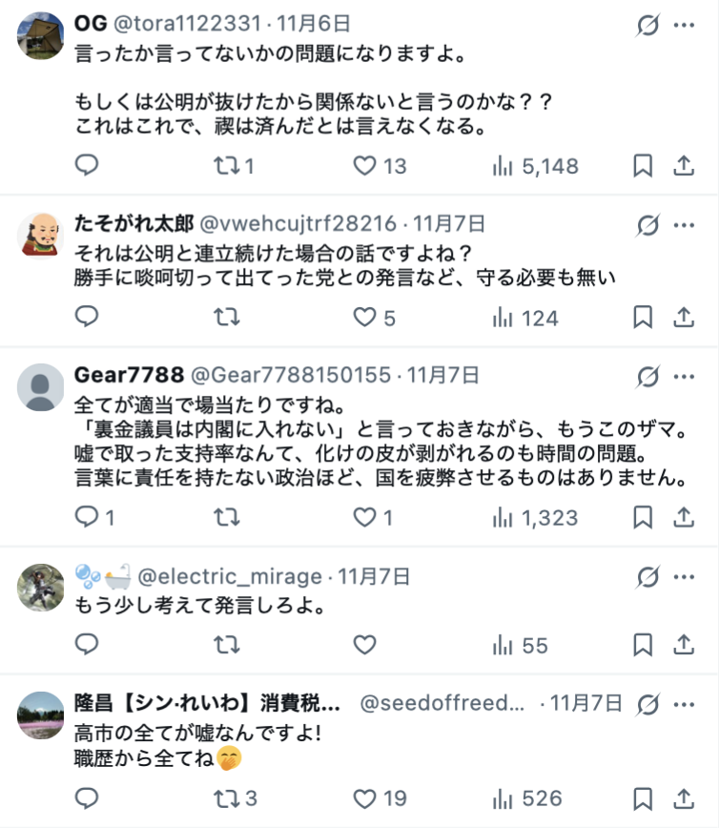The height and width of the screenshot is (828, 719).
Task: Open more menu on たそがれ太郎's tweet
Action: click(684, 226)
